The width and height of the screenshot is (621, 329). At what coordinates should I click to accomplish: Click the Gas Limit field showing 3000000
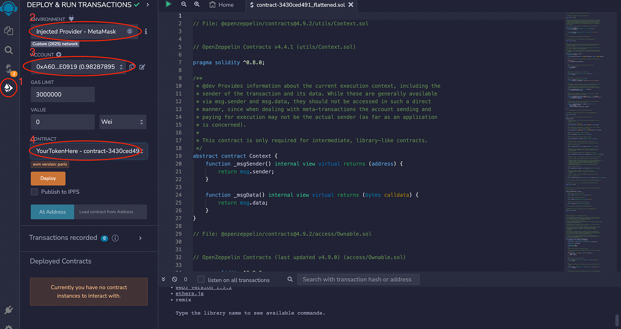tap(63, 94)
